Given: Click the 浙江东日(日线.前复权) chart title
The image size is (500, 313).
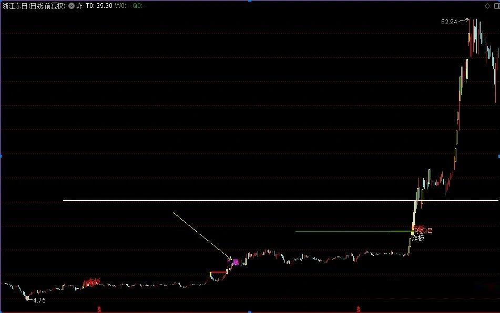Looking at the screenshot, I should (34, 6).
